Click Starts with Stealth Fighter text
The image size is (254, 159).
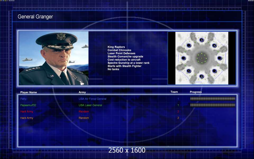tap(124, 66)
